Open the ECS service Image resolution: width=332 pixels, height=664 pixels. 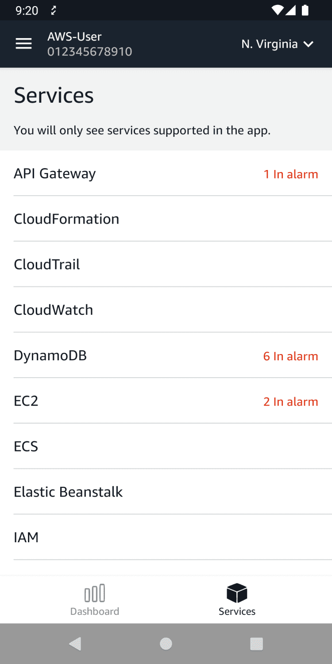26,446
